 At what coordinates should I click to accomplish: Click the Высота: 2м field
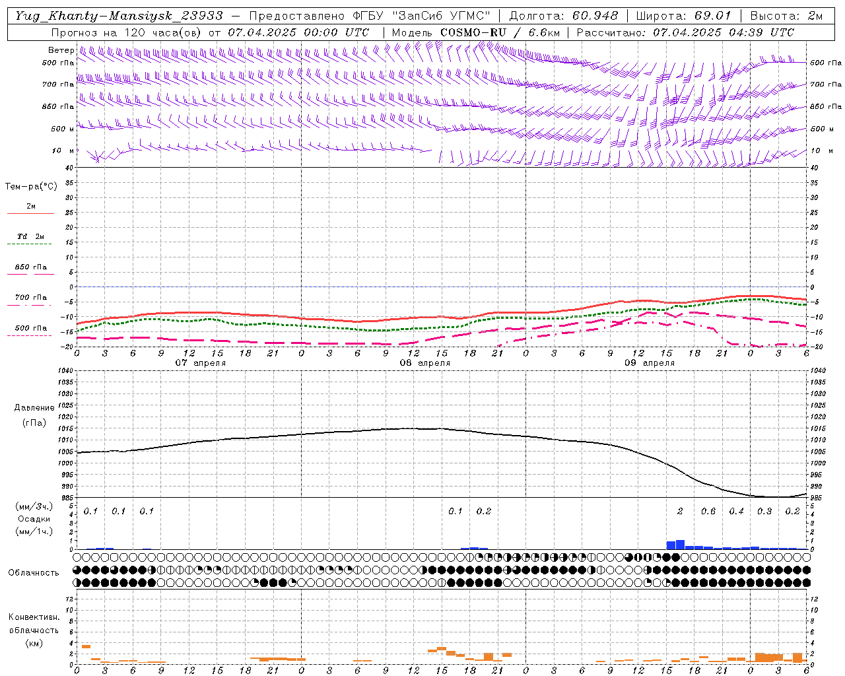[786, 16]
